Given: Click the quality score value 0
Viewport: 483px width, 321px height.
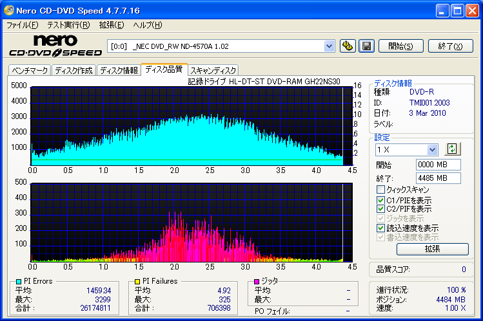Looking at the screenshot, I should (x=464, y=270).
